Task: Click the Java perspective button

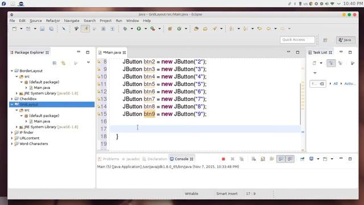Action: click(x=345, y=40)
